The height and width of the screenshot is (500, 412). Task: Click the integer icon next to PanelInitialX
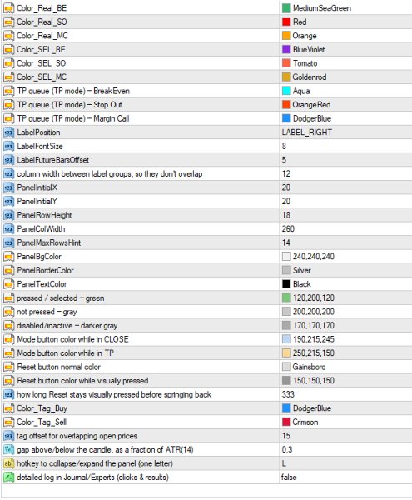(9, 187)
